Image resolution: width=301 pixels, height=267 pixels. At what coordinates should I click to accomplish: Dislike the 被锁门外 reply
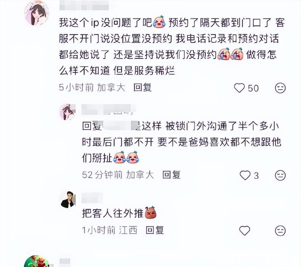click(280, 175)
